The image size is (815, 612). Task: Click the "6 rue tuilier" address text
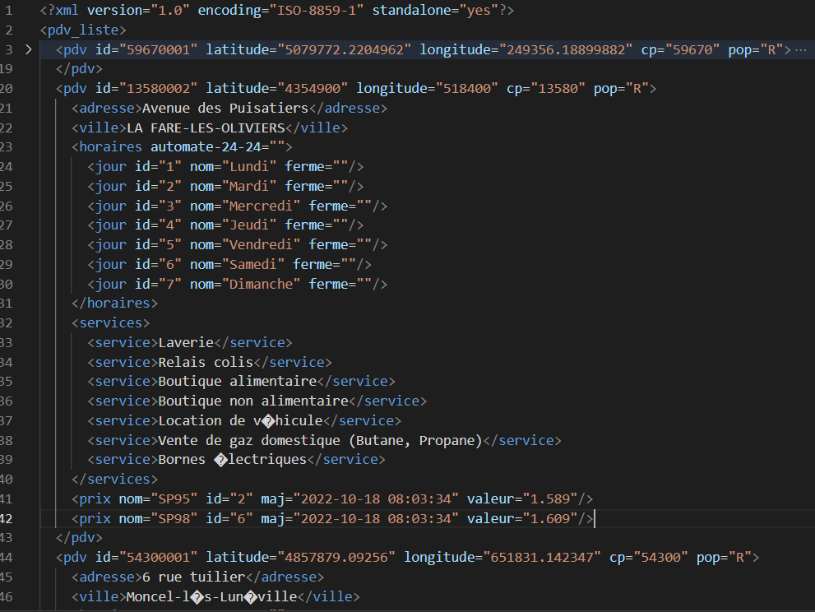193,577
